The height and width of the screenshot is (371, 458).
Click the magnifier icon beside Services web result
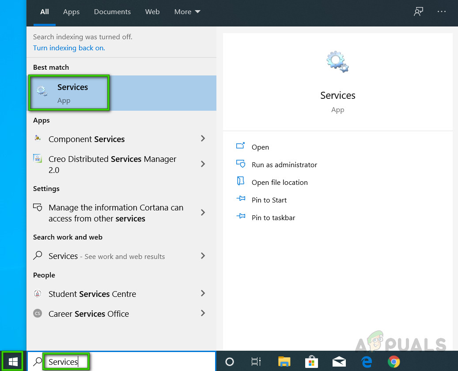point(38,255)
